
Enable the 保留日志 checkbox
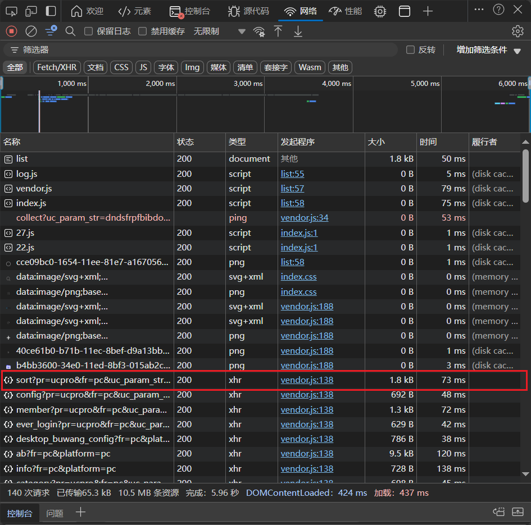pos(88,31)
